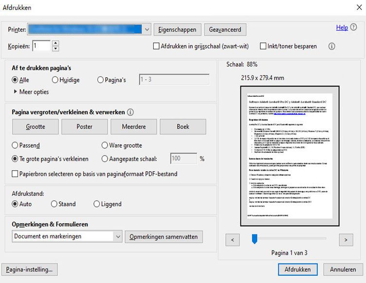Image resolution: width=366 pixels, height=283 pixels.
Task: Open Geavanceerd print settings
Action: 225,30
